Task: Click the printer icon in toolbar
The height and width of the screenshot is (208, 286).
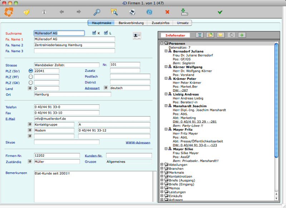Action: point(132,12)
